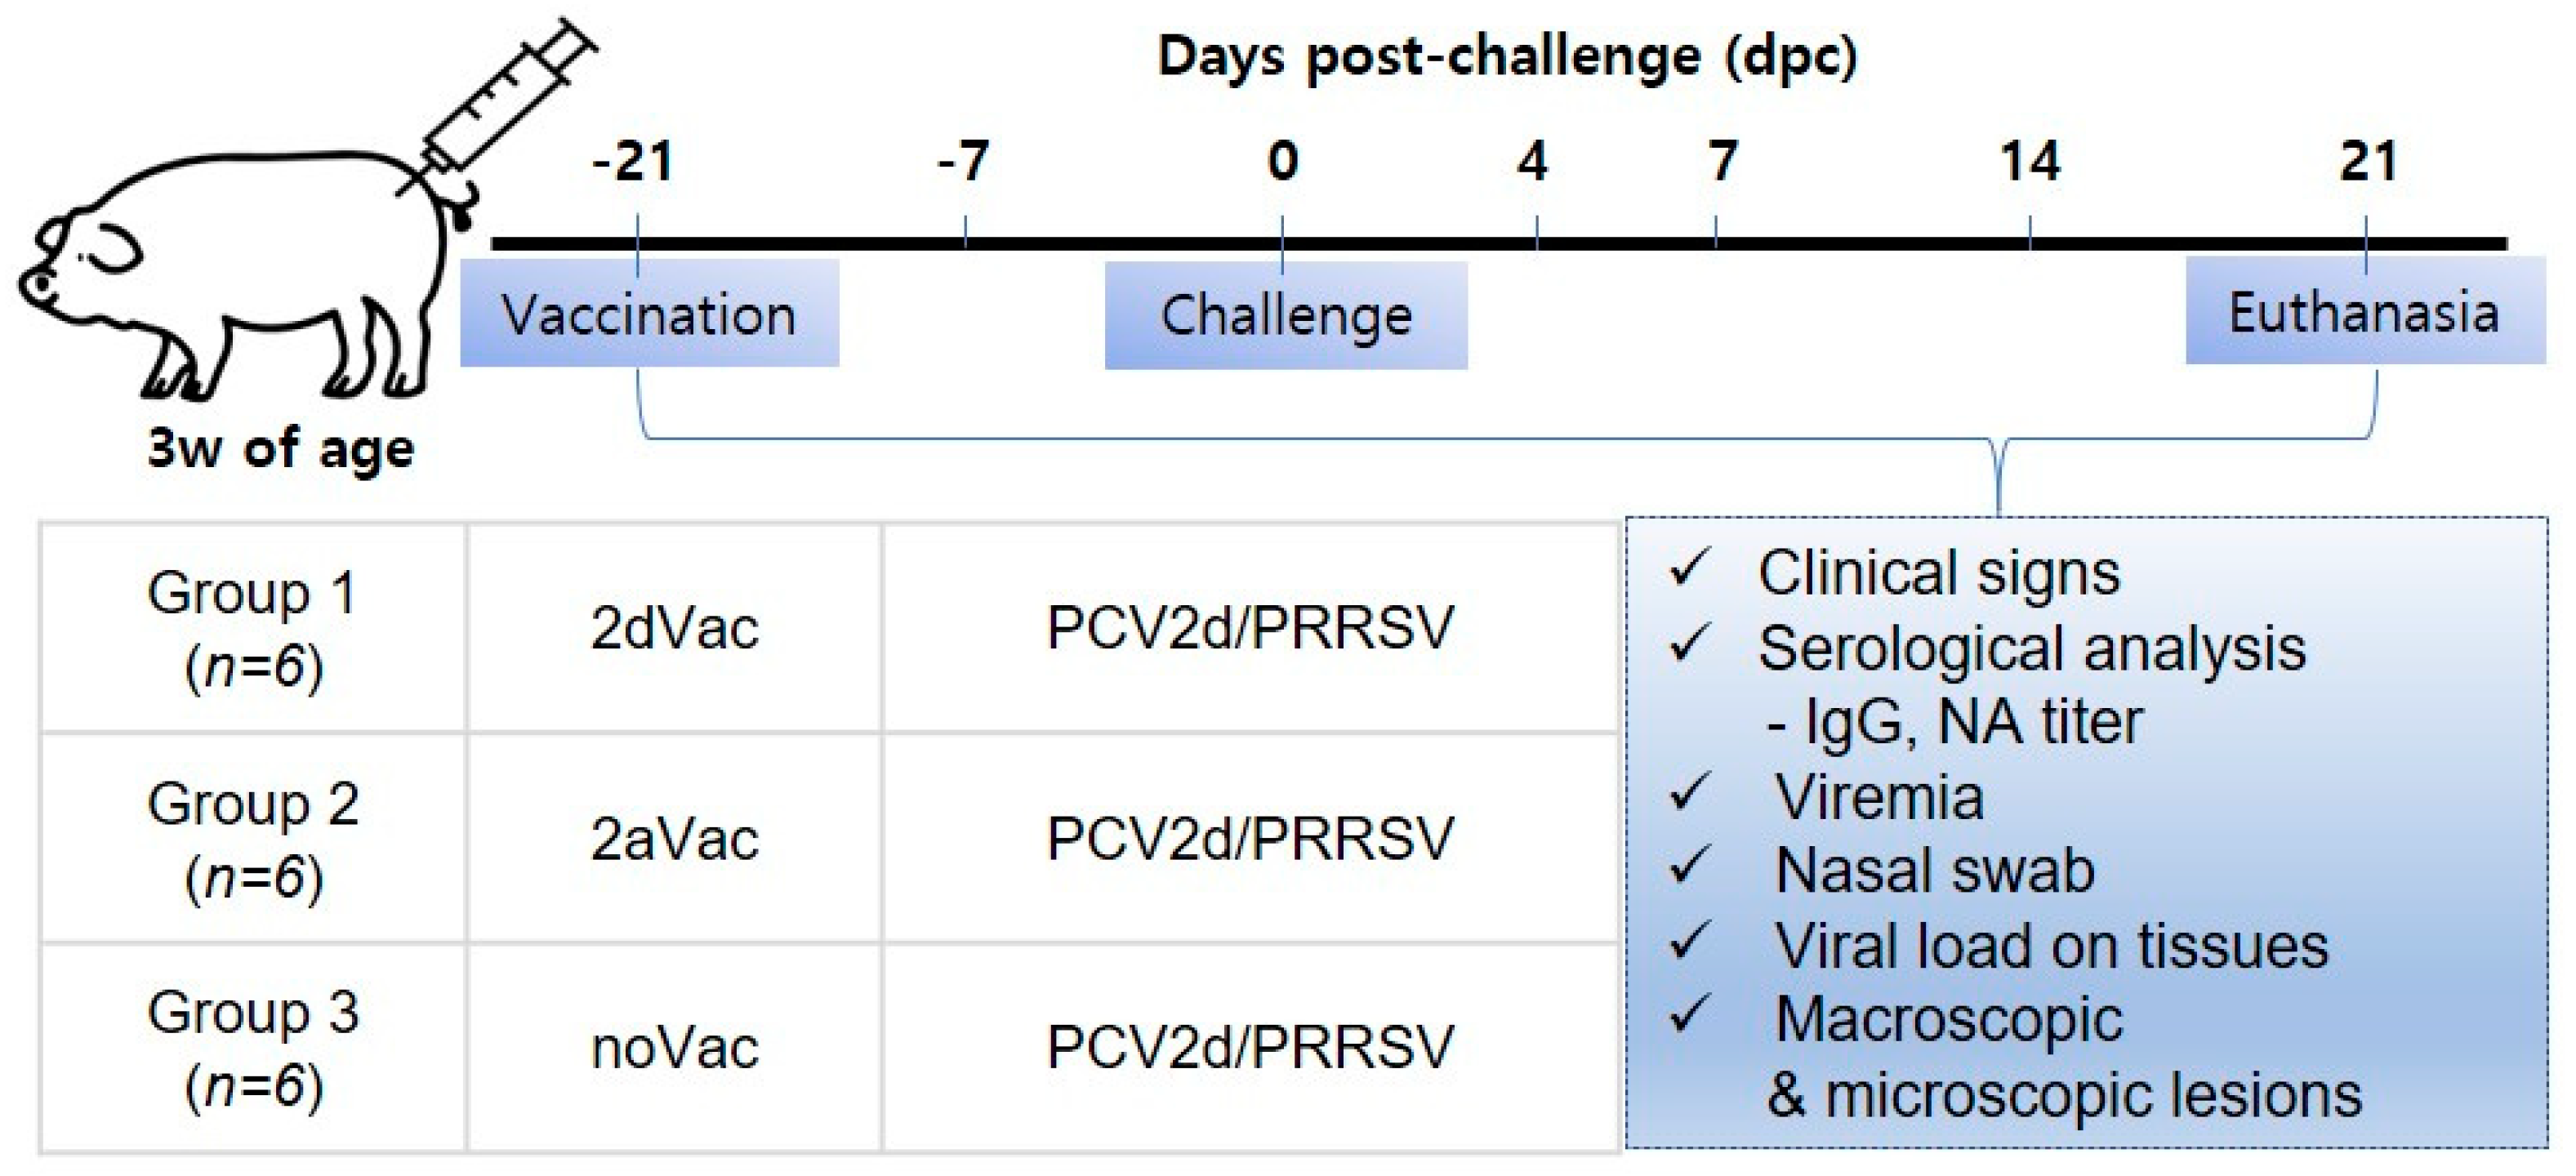Select the -7 day timeline marker
The image size is (2576, 1176).
pos(964,162)
